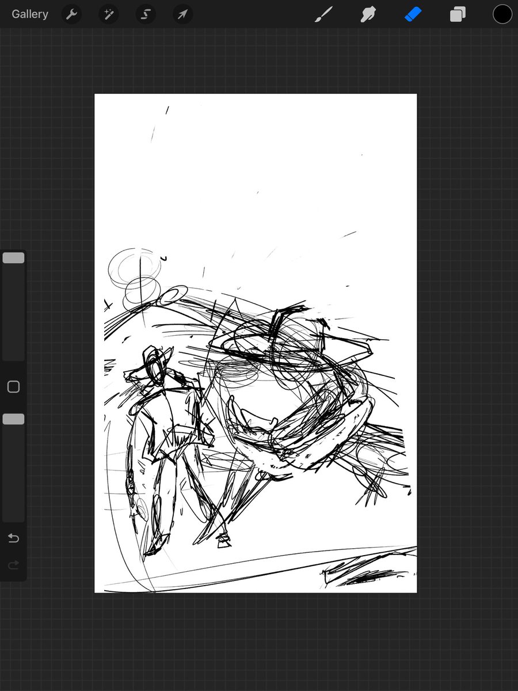Click the sketch on the white canvas
Image resolution: width=518 pixels, height=691 pixels.
256,343
